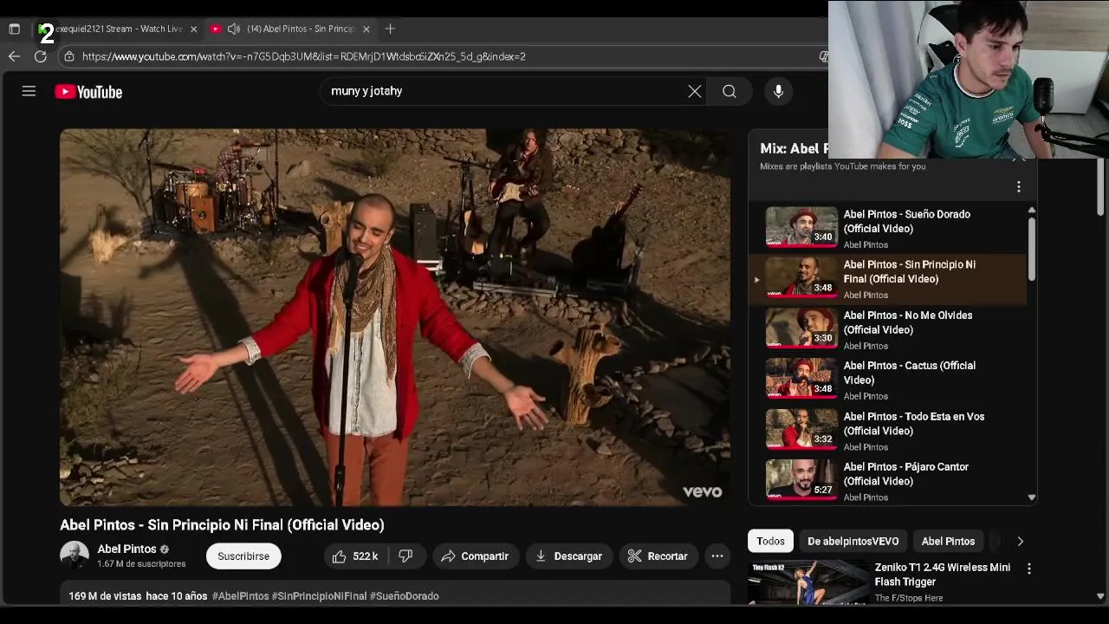Click the playing video to pause
The width and height of the screenshot is (1109, 624).
coord(395,317)
